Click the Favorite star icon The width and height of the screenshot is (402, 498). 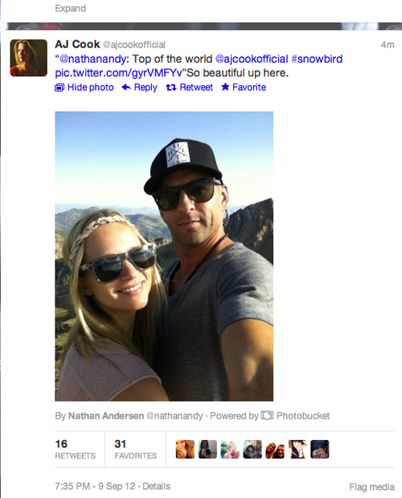coord(225,87)
